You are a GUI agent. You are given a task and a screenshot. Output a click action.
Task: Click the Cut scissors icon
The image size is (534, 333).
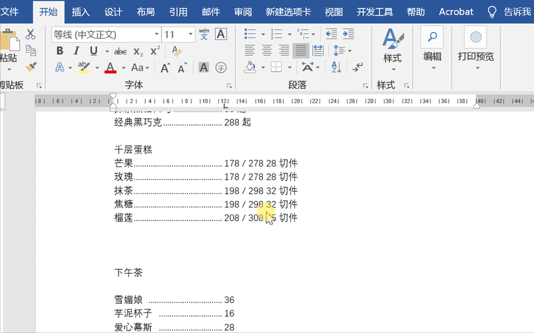31,34
